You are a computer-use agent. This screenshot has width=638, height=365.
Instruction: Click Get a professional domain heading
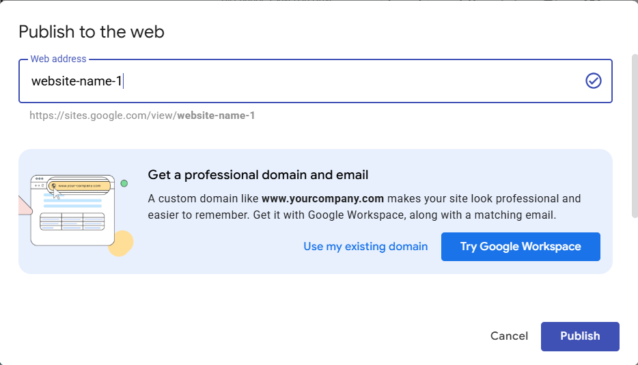(258, 175)
